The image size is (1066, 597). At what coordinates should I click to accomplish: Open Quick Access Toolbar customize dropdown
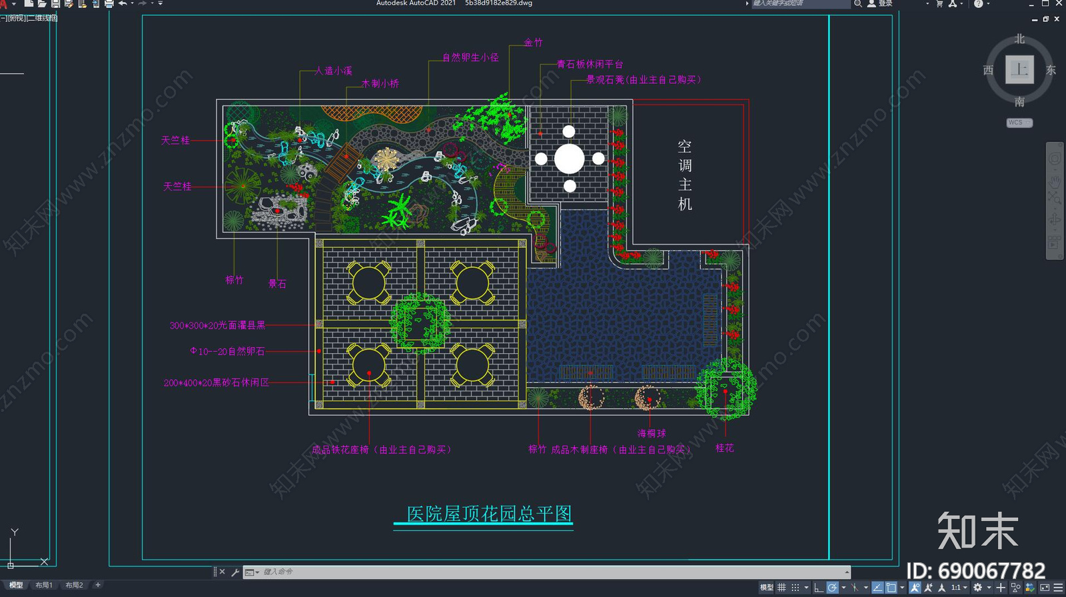(161, 3)
